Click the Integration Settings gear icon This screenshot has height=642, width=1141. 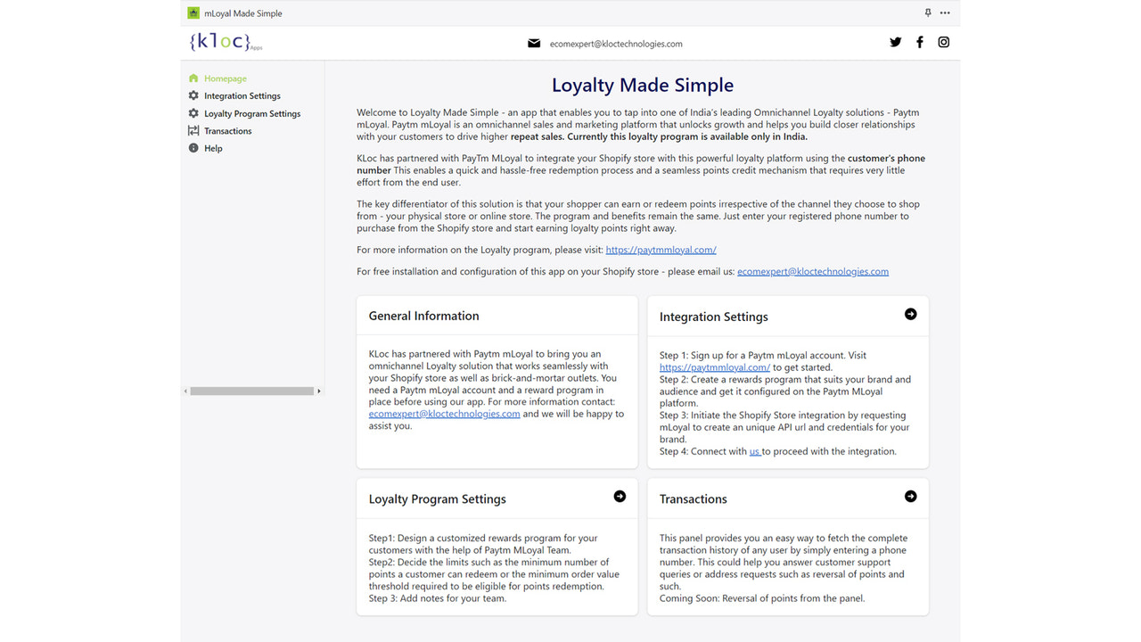pyautogui.click(x=193, y=95)
